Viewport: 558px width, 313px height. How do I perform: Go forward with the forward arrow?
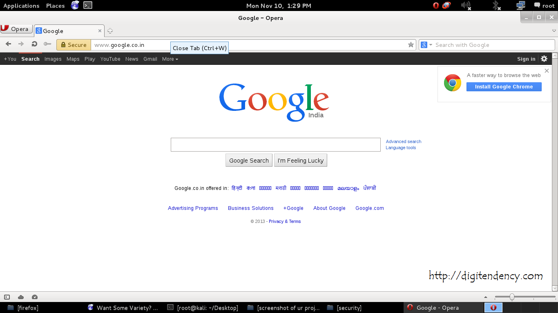pyautogui.click(x=21, y=44)
